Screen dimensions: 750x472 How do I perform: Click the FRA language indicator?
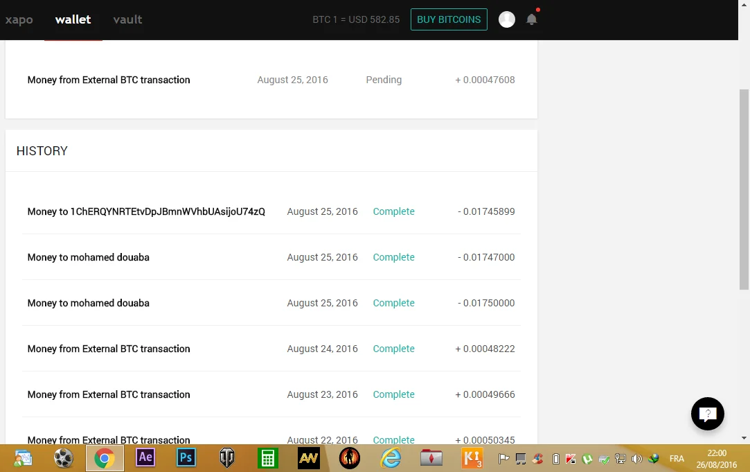click(x=677, y=459)
